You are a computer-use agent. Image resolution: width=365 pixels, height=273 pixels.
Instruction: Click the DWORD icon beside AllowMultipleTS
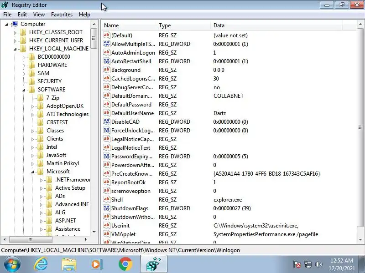pyautogui.click(x=107, y=44)
